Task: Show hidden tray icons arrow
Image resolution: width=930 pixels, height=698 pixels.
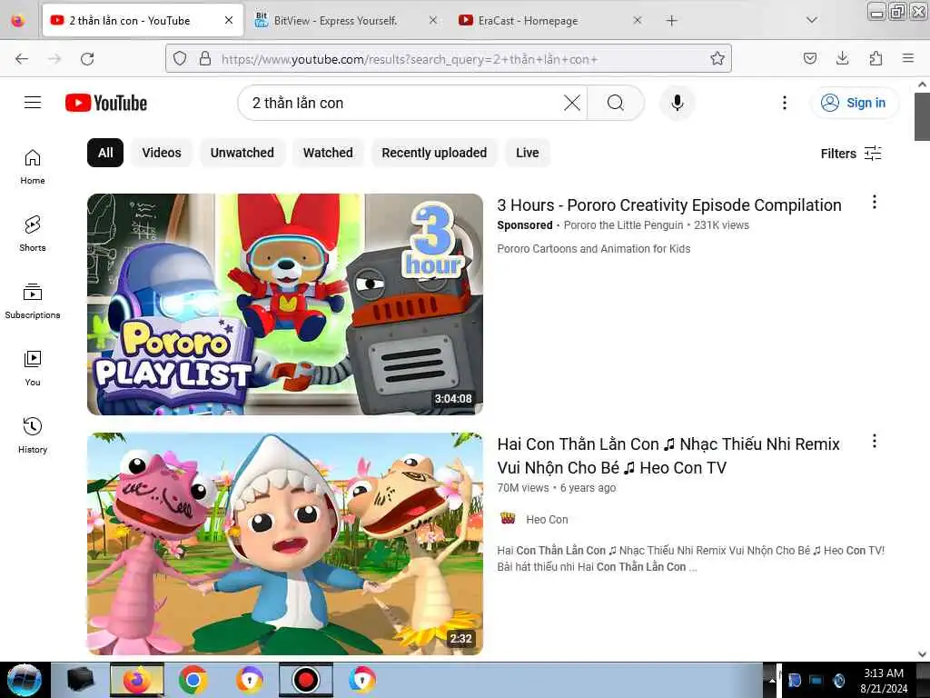Action: (x=771, y=680)
